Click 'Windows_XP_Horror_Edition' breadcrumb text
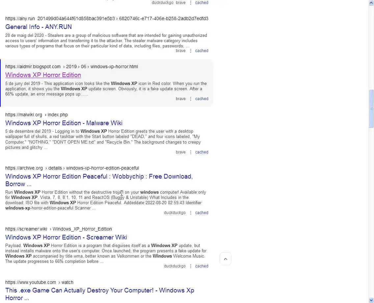 click(x=82, y=229)
